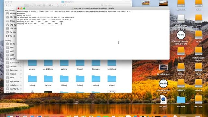Select Tải về in the Finder sidebar
This screenshot has height=117, width=208.
click(x=11, y=36)
